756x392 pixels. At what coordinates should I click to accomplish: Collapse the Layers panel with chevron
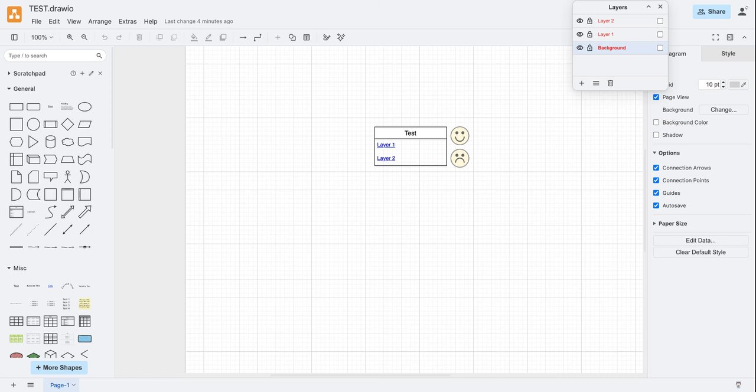[649, 7]
